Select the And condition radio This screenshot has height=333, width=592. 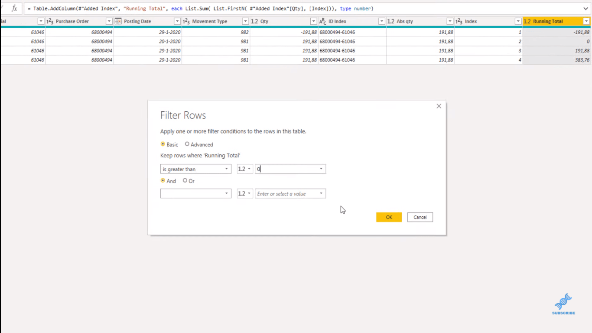coord(163,180)
